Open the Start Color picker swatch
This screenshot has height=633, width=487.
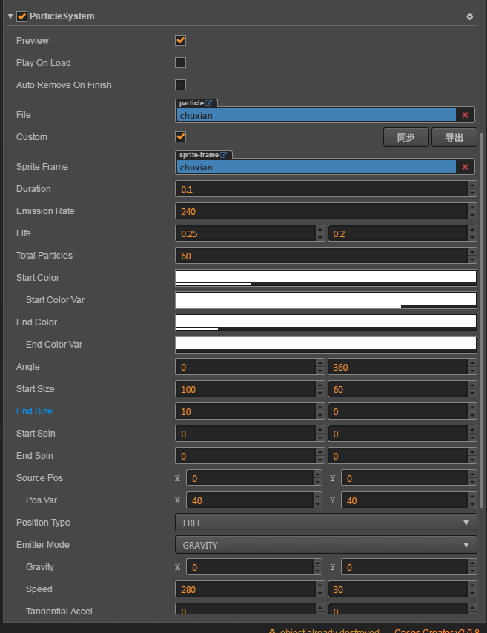(325, 277)
